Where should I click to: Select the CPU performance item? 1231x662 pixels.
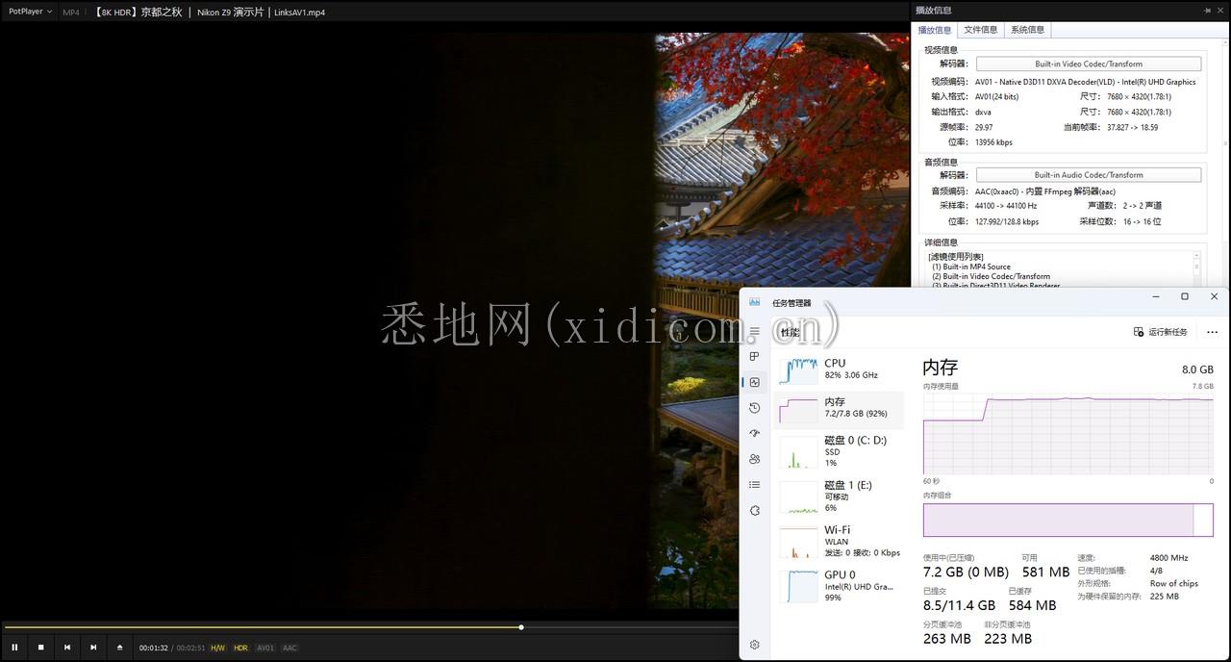pos(839,370)
